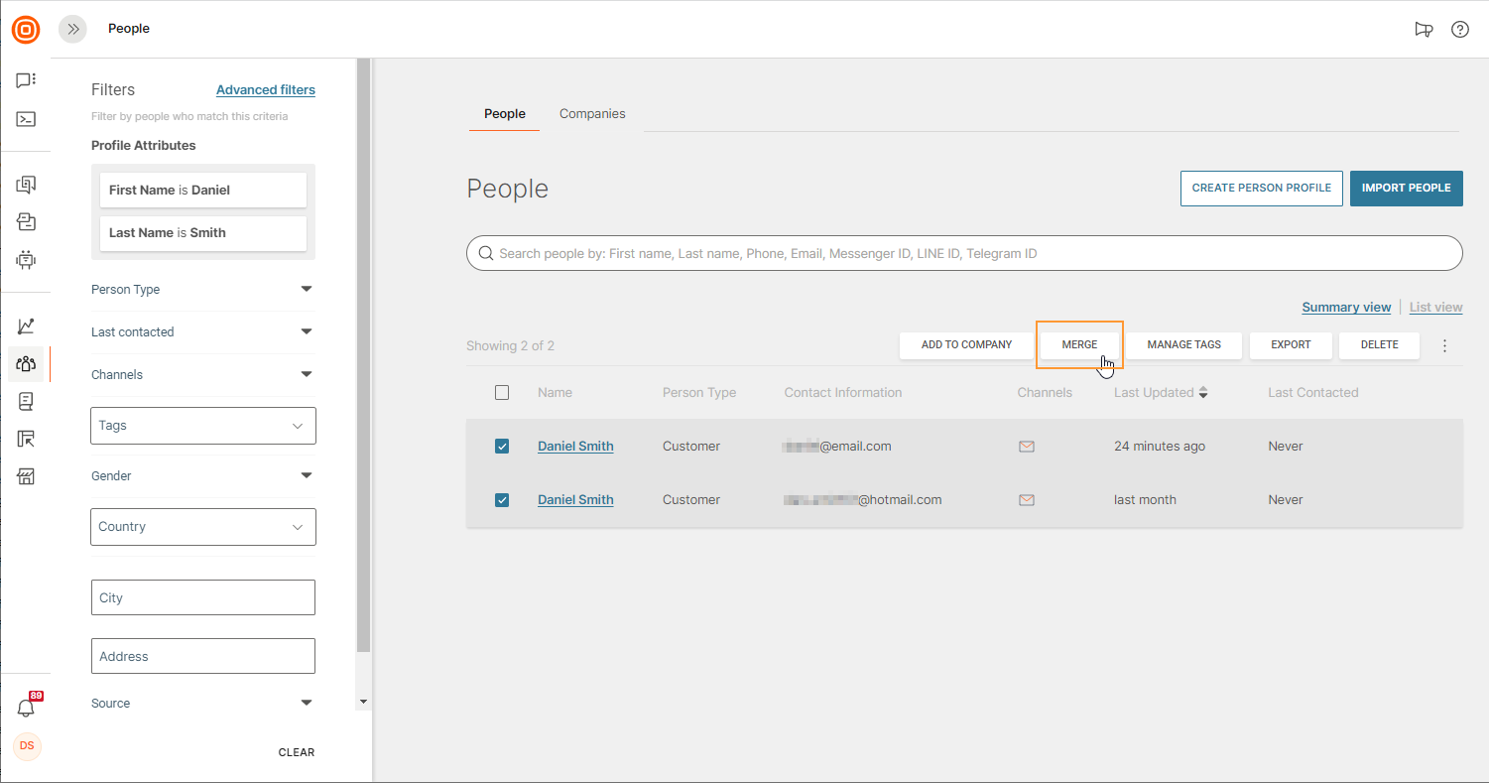Screen dimensions: 1489x783
Task: Switch to List view
Action: pyautogui.click(x=1435, y=308)
